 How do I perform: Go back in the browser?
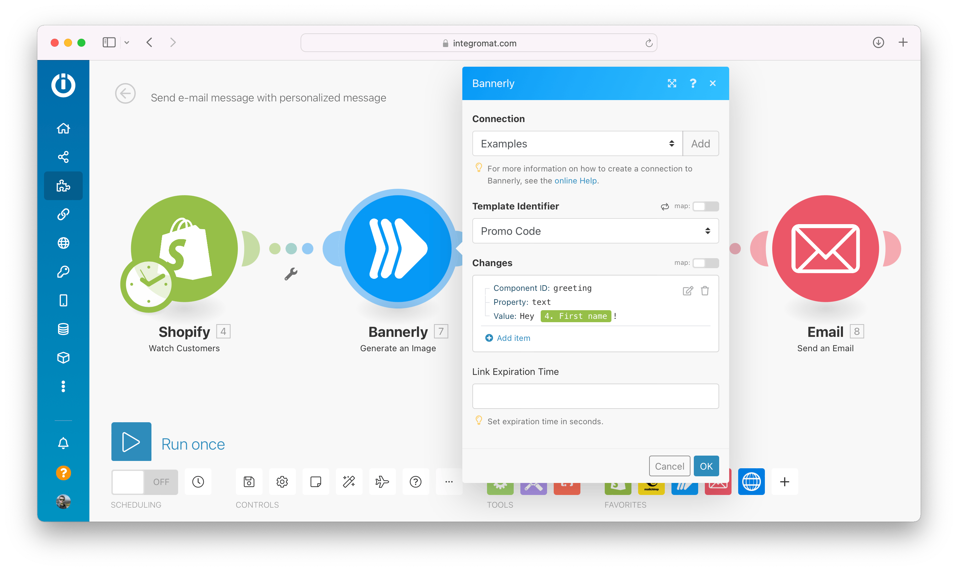coord(150,42)
